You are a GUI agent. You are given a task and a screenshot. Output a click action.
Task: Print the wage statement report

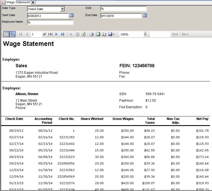(x=92, y=34)
